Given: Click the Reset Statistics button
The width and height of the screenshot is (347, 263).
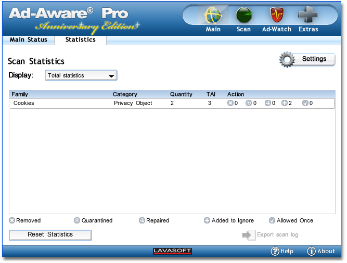Looking at the screenshot, I should [50, 235].
